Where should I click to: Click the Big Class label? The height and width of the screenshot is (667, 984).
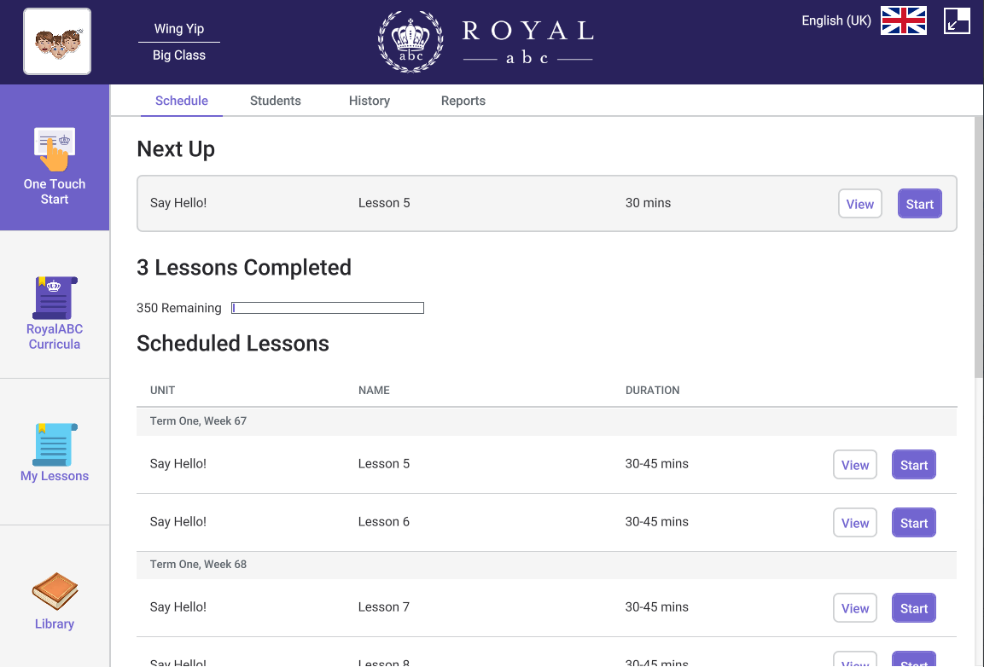[179, 55]
